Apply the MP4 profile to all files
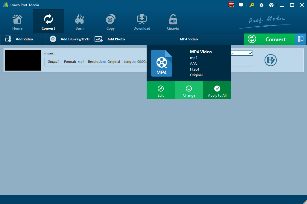The height and width of the screenshot is (204, 307). [x=217, y=90]
